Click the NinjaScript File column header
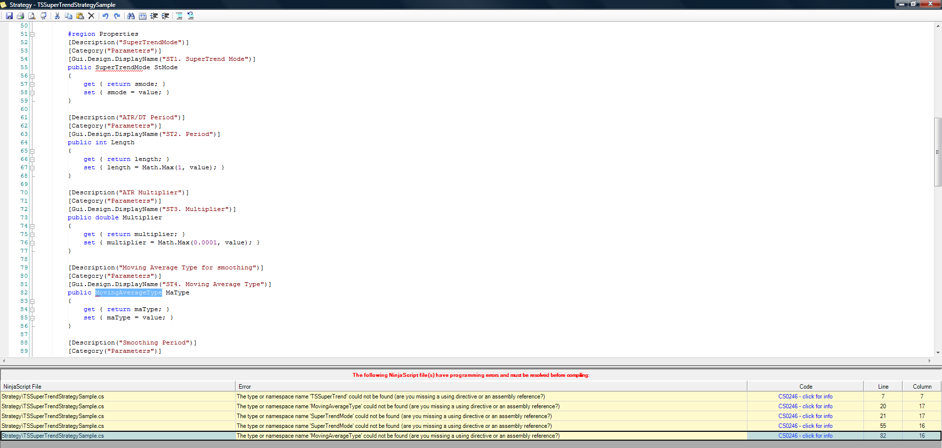942x448 pixels. (118, 387)
